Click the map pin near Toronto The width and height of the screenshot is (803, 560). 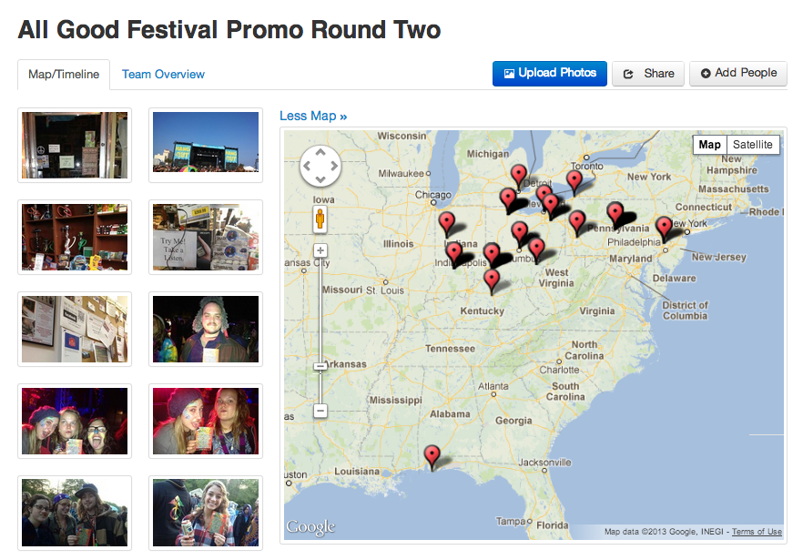pos(574,183)
